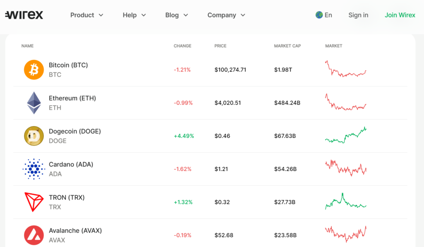Expand the Blog menu chevron

(186, 15)
